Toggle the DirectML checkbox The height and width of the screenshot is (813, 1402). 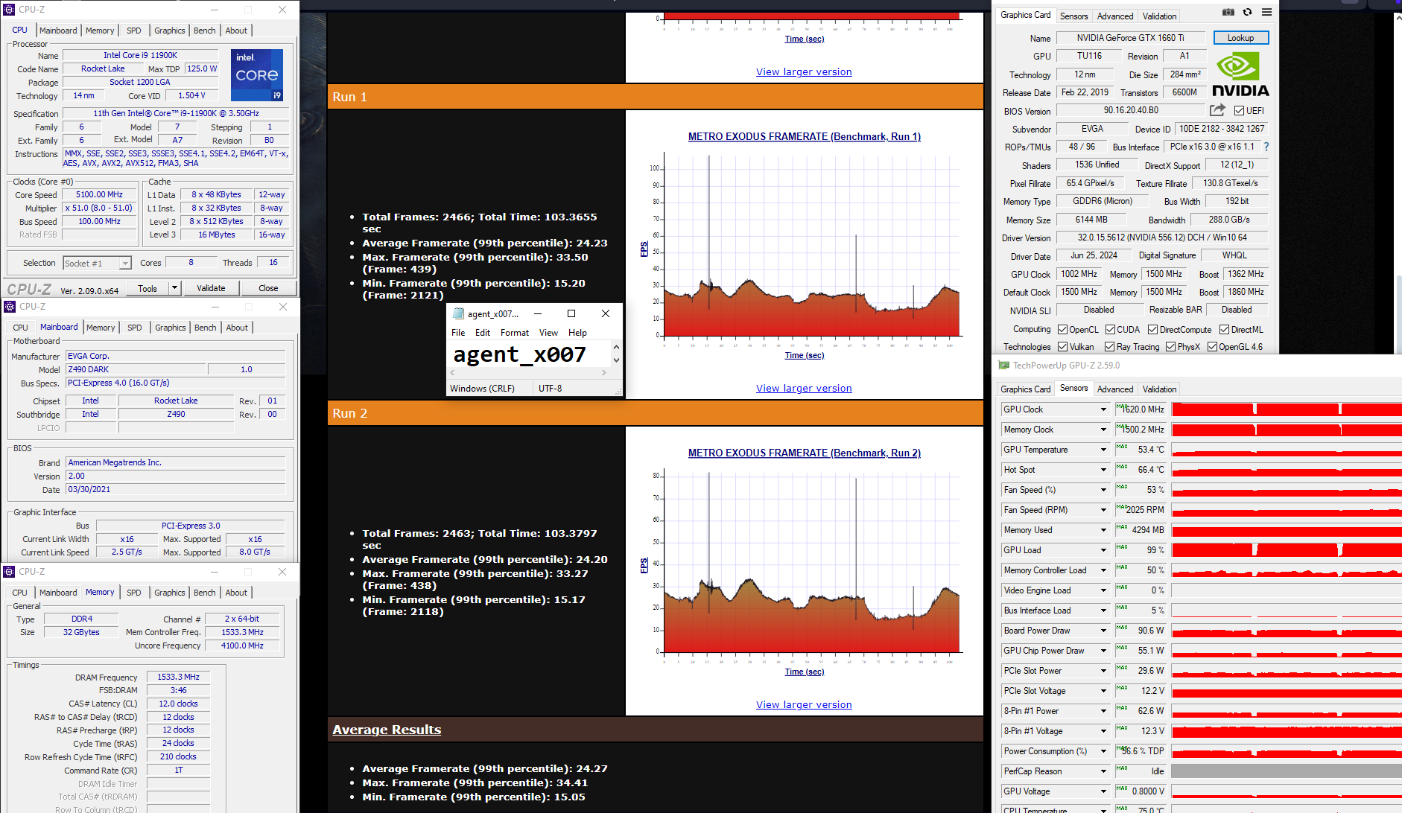[x=1224, y=329]
